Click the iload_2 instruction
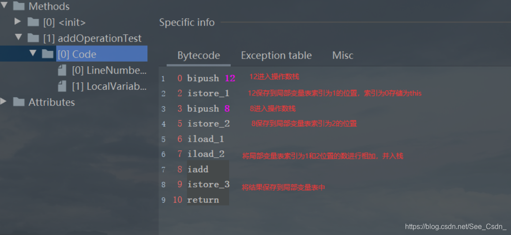The height and width of the screenshot is (235, 511). pos(206,154)
